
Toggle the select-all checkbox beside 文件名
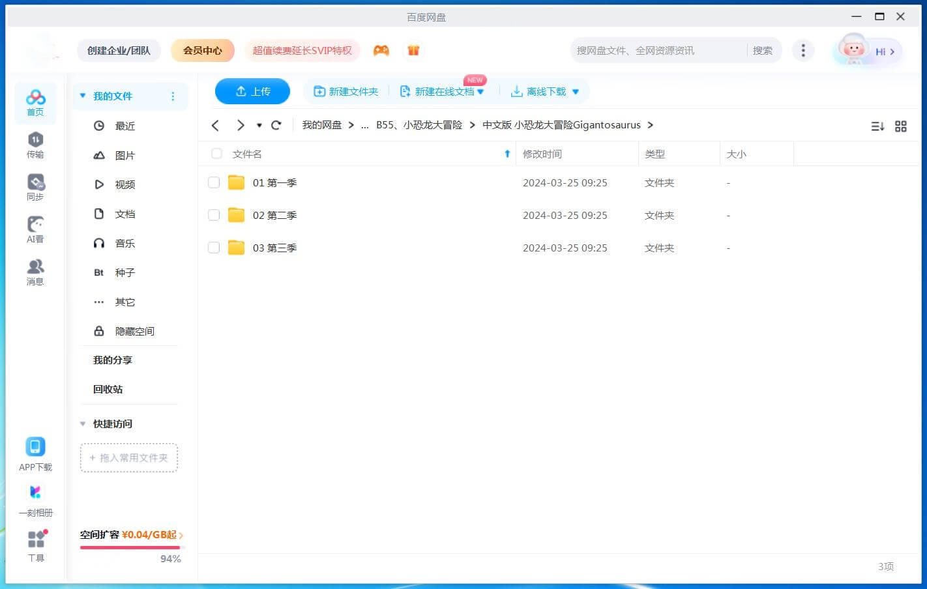point(216,154)
